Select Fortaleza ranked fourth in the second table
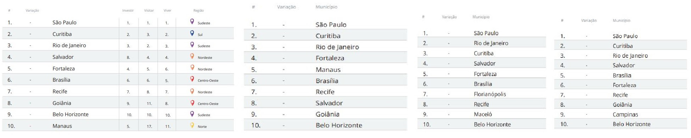 (x=330, y=58)
